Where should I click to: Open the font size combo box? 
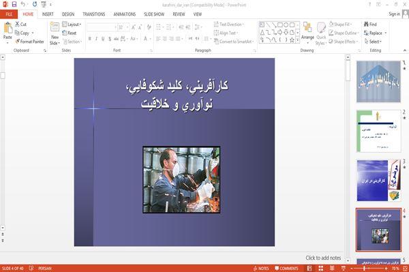pyautogui.click(x=123, y=27)
